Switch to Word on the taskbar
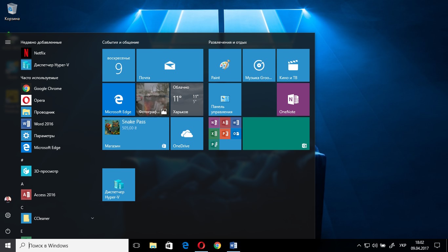The width and height of the screenshot is (448, 252). point(234,245)
